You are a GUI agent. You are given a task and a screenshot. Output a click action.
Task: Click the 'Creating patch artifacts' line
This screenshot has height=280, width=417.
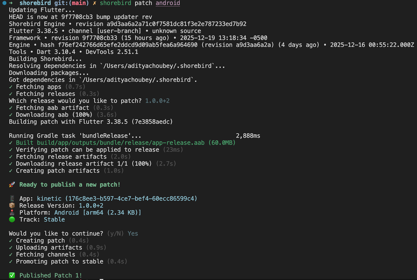tap(66, 171)
